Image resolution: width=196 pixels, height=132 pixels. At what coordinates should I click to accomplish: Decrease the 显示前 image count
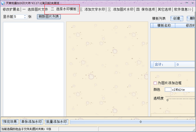(25, 18)
